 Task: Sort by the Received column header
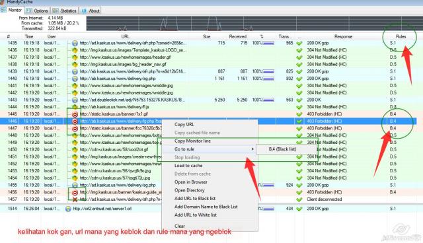point(238,36)
